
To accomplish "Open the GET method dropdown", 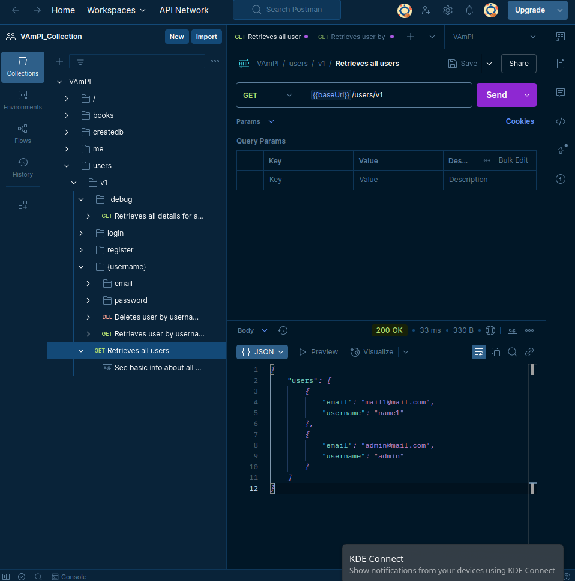I will 268,95.
